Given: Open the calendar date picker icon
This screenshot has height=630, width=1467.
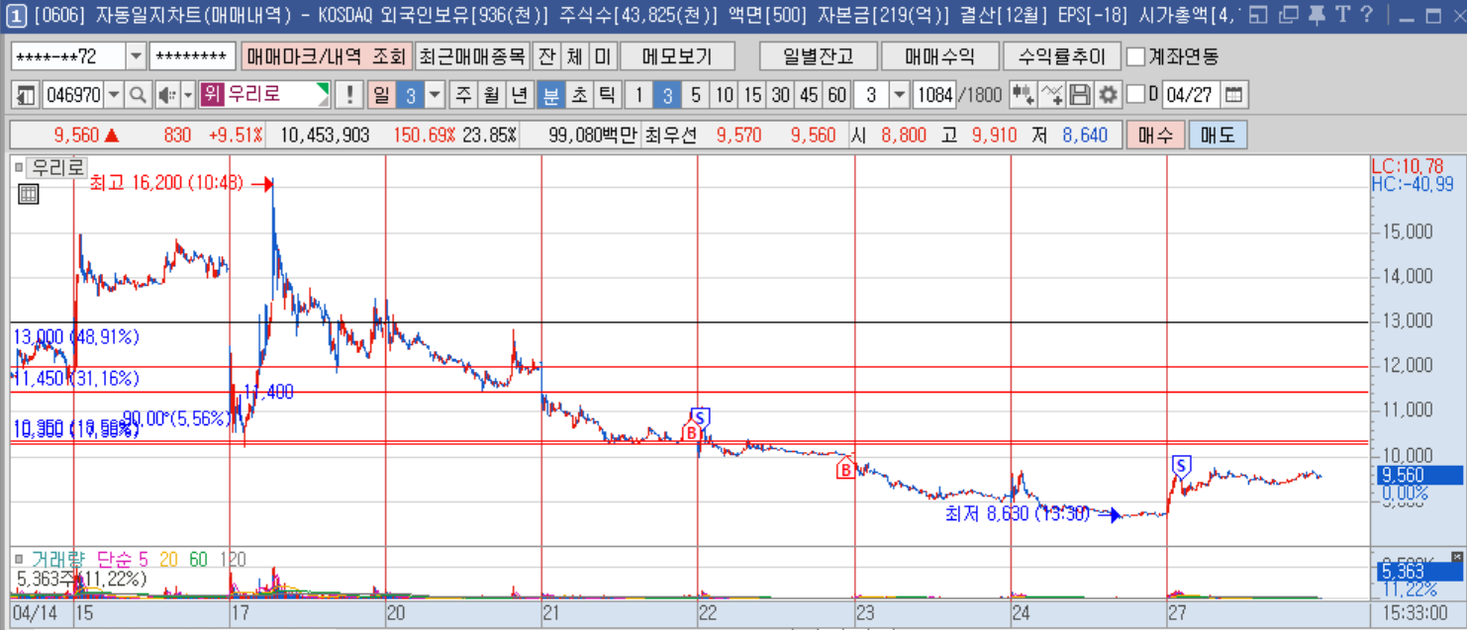Looking at the screenshot, I should (1234, 95).
